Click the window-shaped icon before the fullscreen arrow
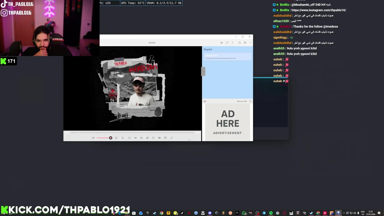 [x=165, y=138]
